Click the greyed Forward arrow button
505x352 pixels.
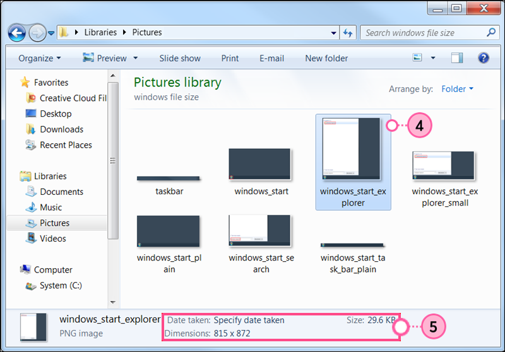pos(37,33)
